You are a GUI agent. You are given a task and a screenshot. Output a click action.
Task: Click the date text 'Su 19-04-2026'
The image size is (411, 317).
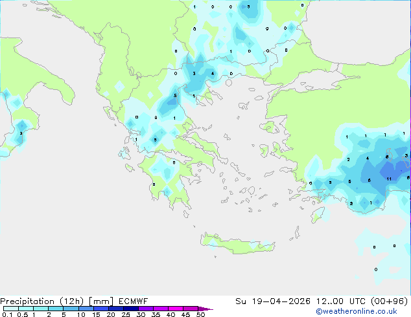(x=273, y=301)
